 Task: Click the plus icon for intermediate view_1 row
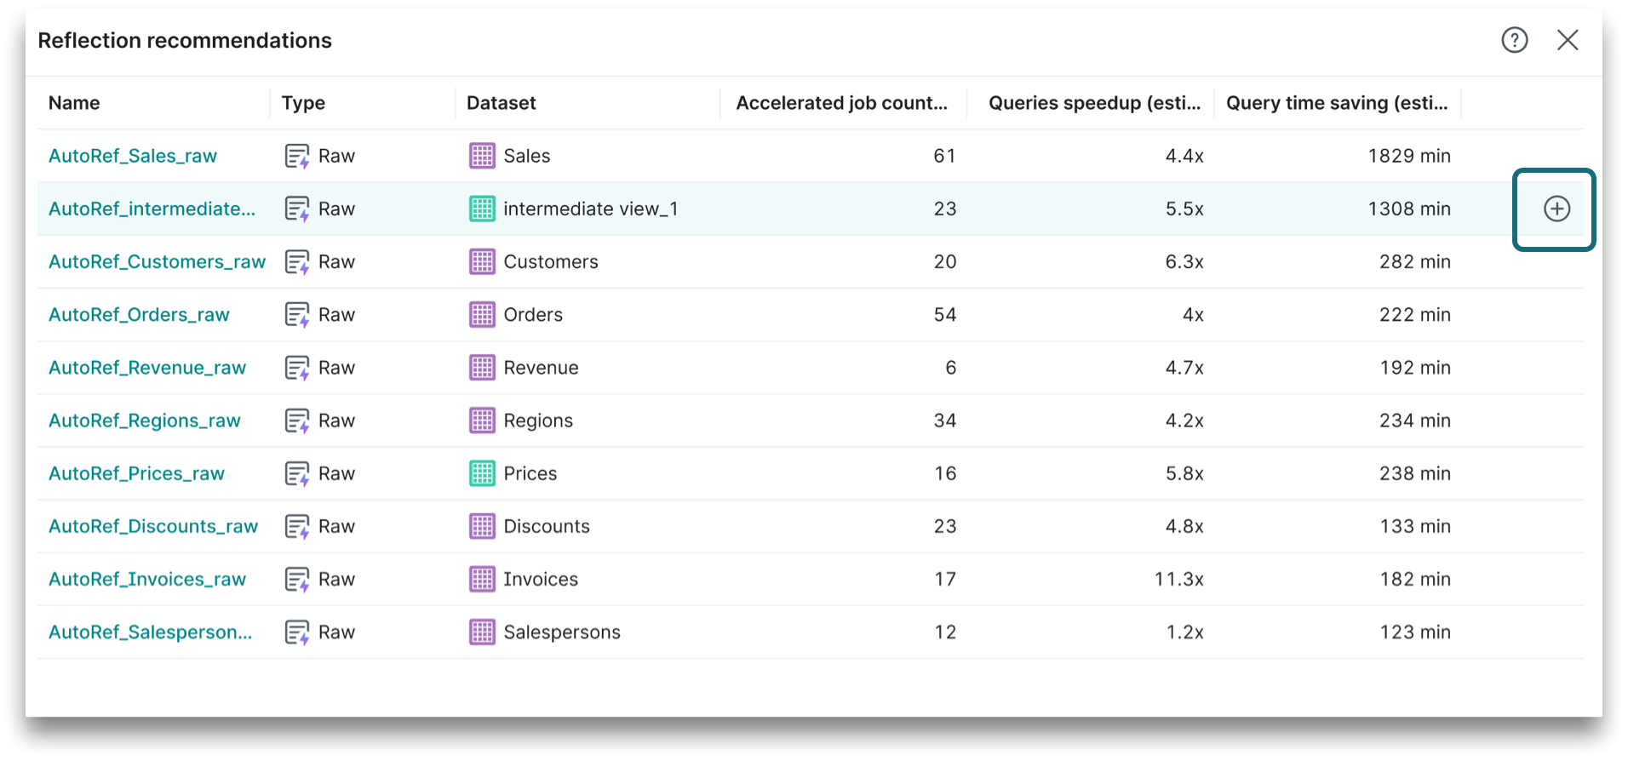point(1556,209)
